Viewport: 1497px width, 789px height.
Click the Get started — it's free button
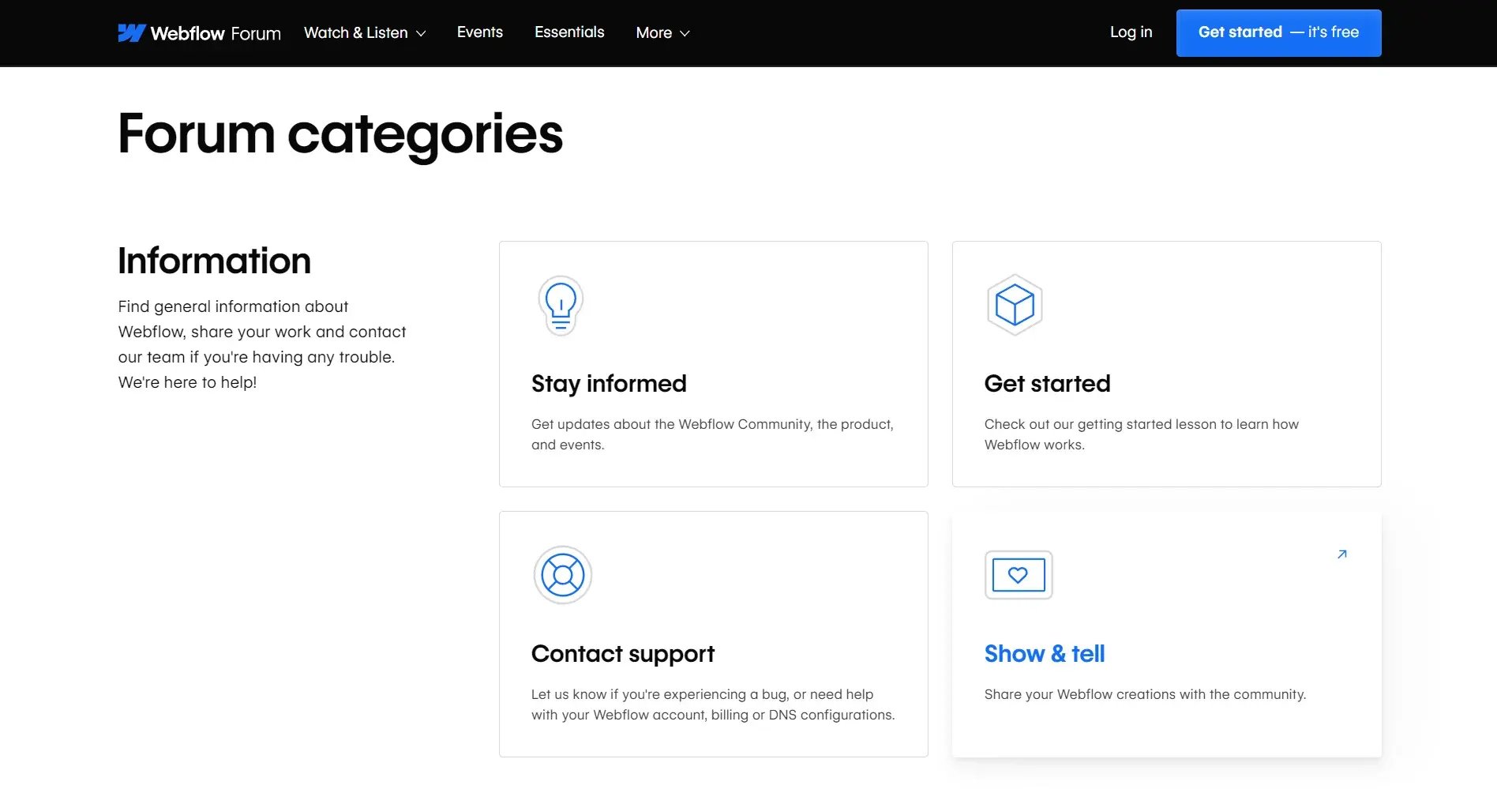pos(1278,32)
